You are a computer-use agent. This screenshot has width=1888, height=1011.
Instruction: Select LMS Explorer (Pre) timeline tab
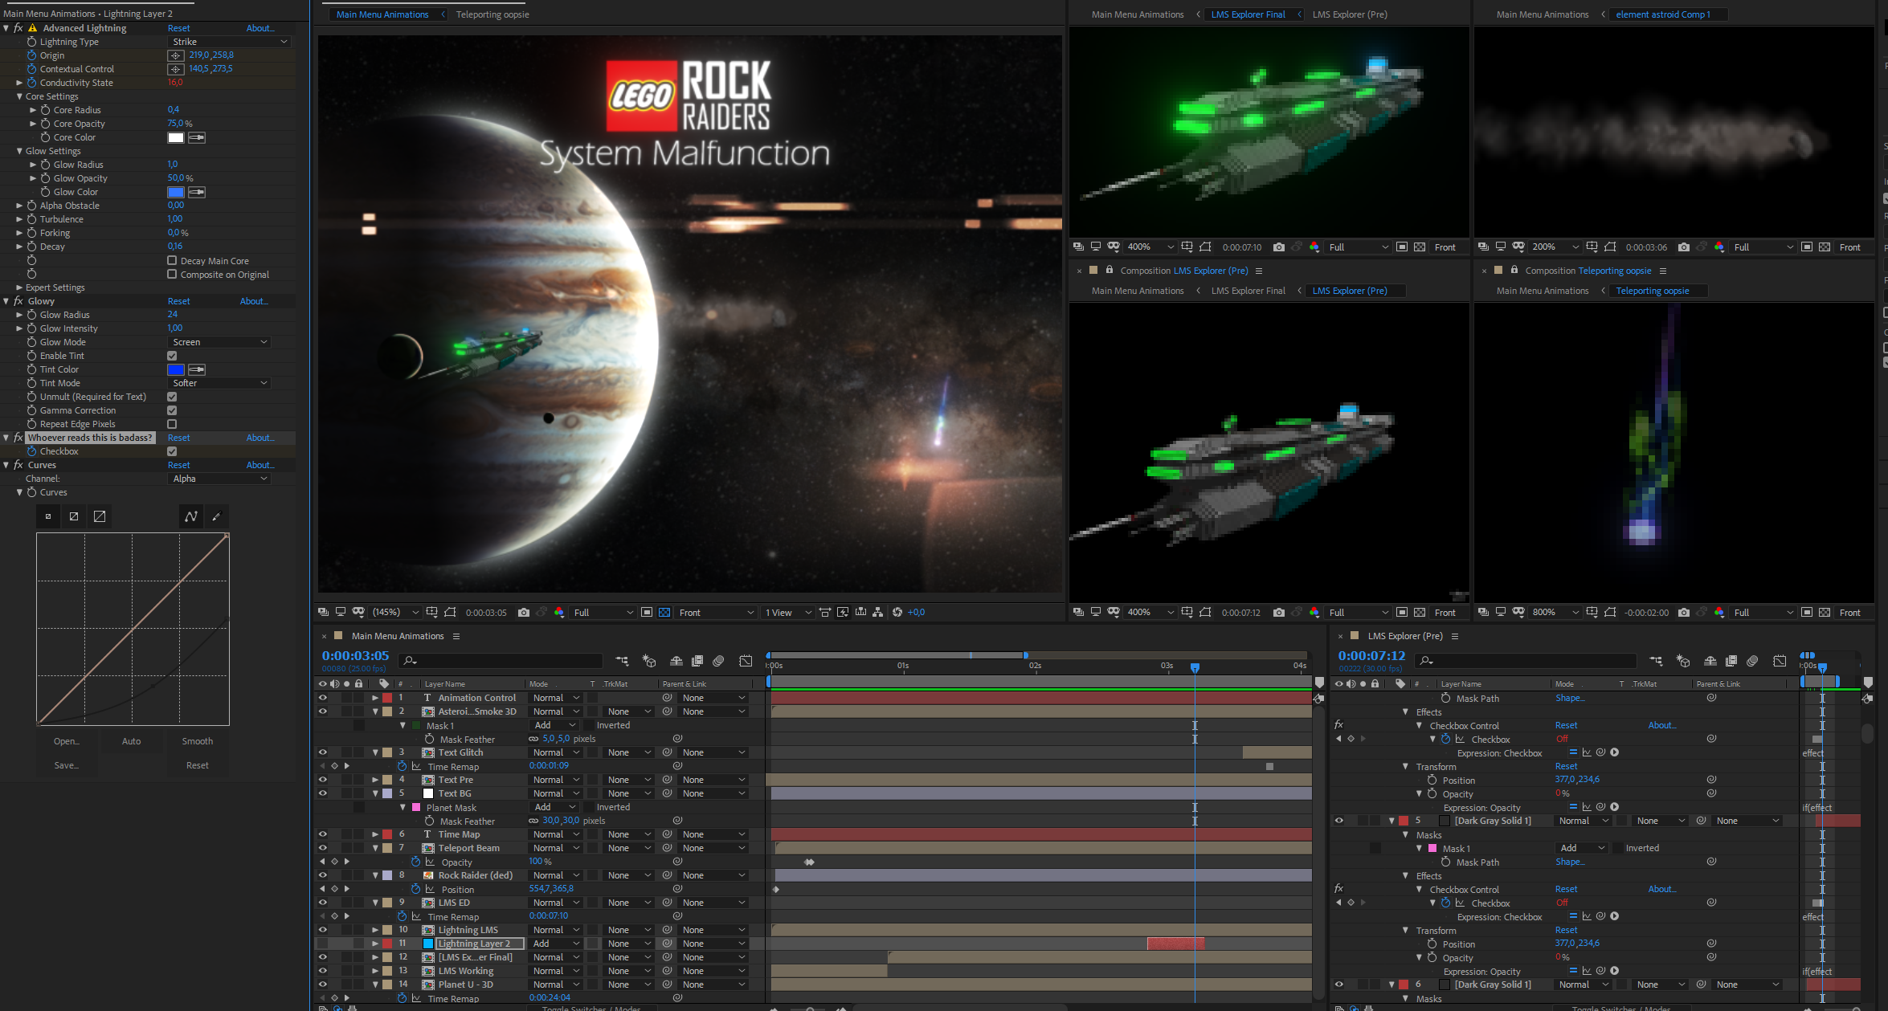pos(1405,636)
